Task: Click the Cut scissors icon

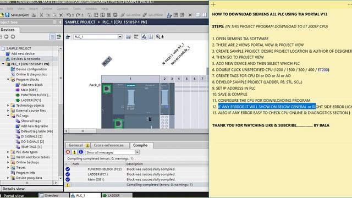Action: point(42,15)
